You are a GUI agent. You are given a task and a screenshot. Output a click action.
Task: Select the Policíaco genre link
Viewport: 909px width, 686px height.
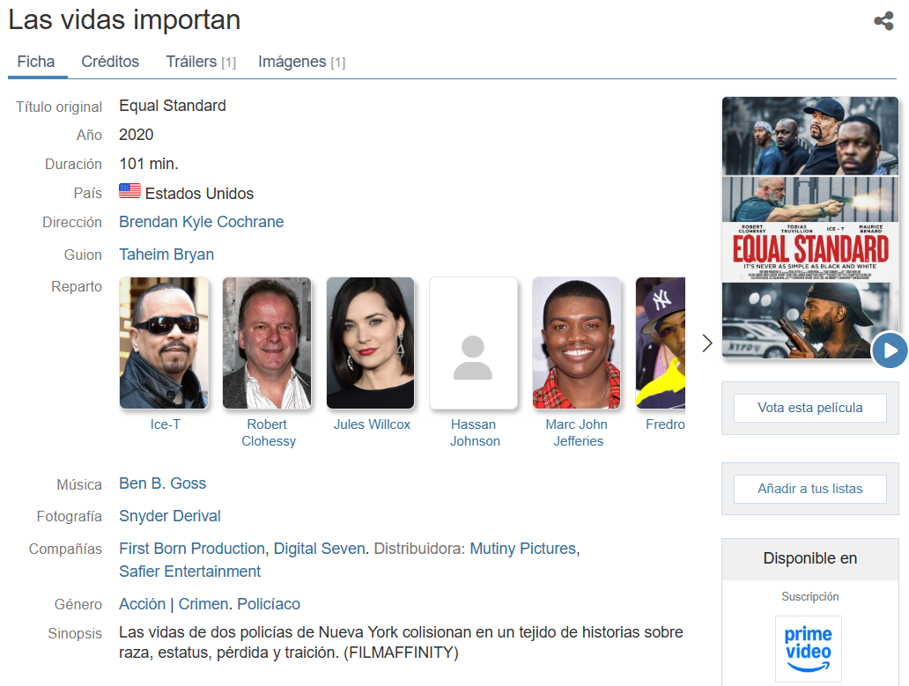(x=269, y=604)
